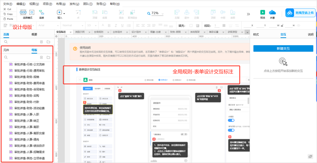
Task: Toggle the aspect ratio lock icon
Action: tap(282, 25)
